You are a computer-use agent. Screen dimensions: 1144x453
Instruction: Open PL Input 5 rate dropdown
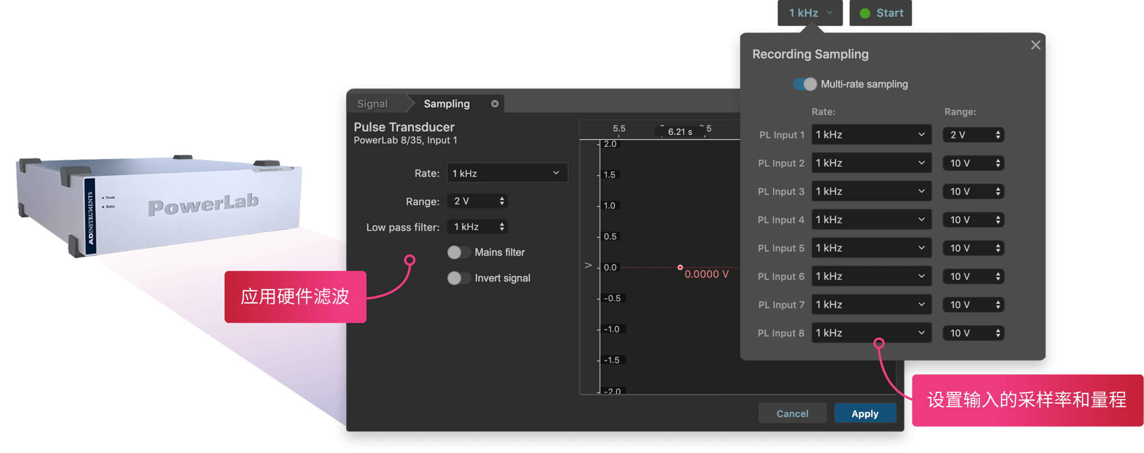click(871, 248)
